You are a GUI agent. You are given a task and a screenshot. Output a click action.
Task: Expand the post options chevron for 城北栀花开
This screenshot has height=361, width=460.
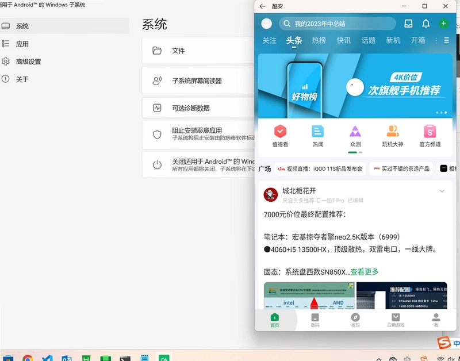point(442,191)
